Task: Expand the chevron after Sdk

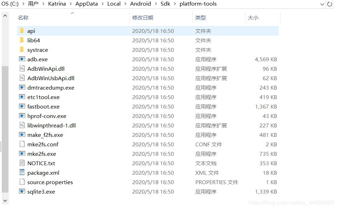Action: (175, 4)
